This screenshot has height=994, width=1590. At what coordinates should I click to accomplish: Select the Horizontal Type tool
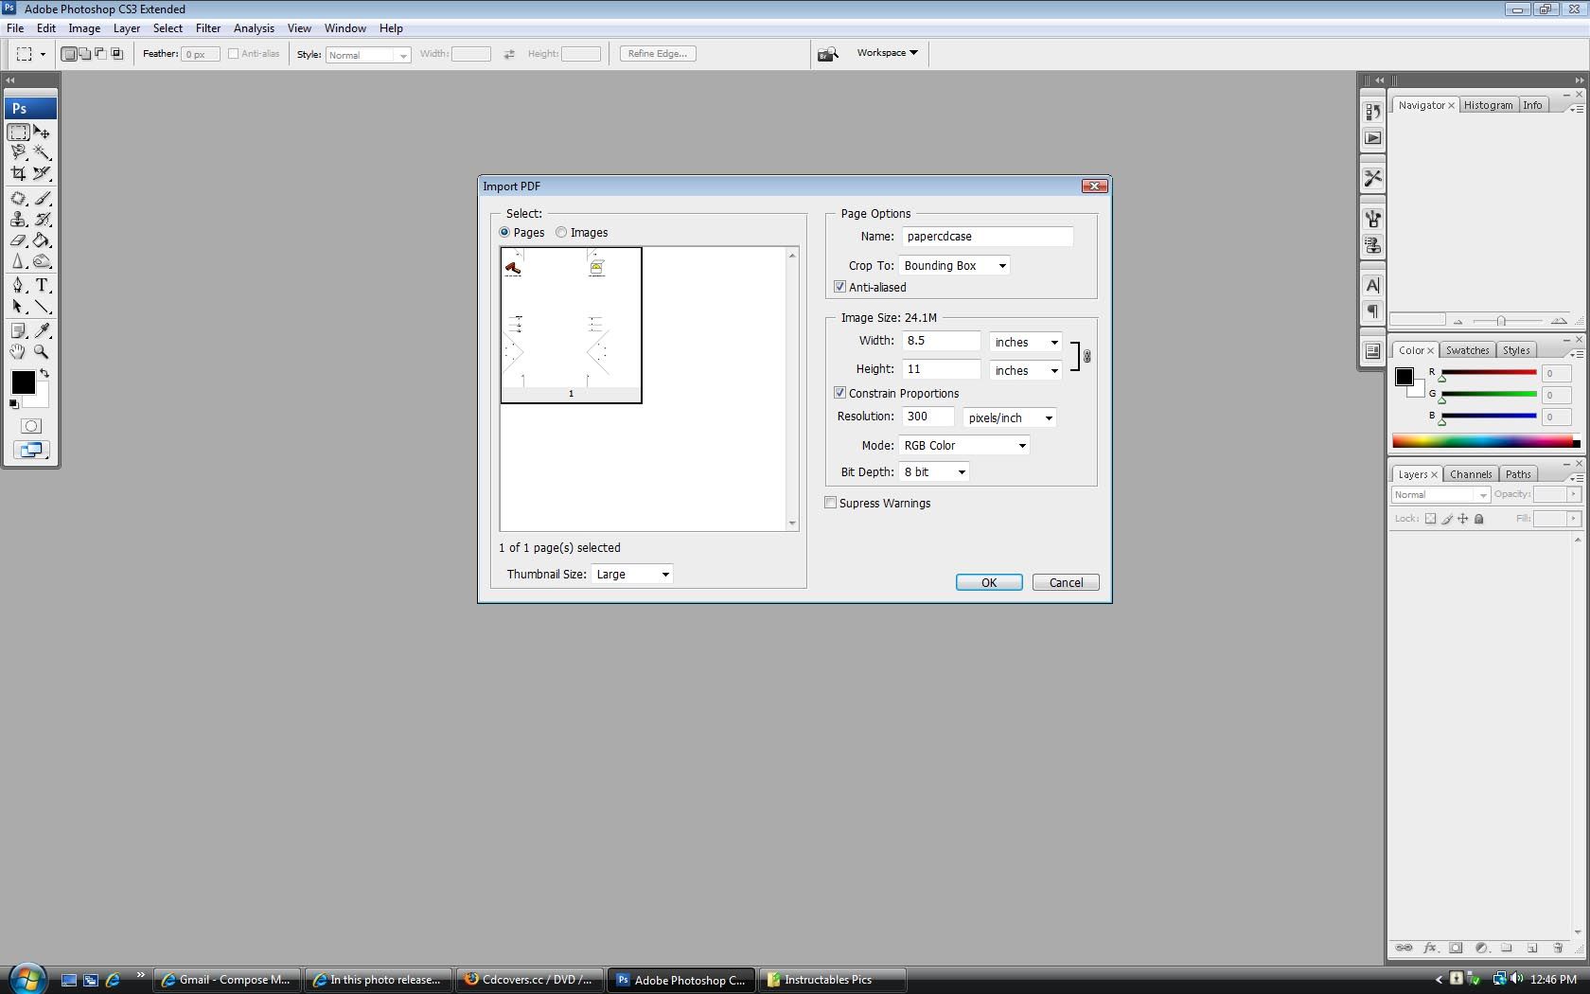tap(42, 285)
